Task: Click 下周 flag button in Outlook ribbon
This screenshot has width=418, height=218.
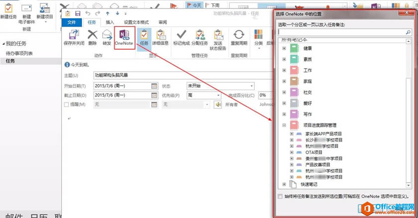Action: pos(213,5)
